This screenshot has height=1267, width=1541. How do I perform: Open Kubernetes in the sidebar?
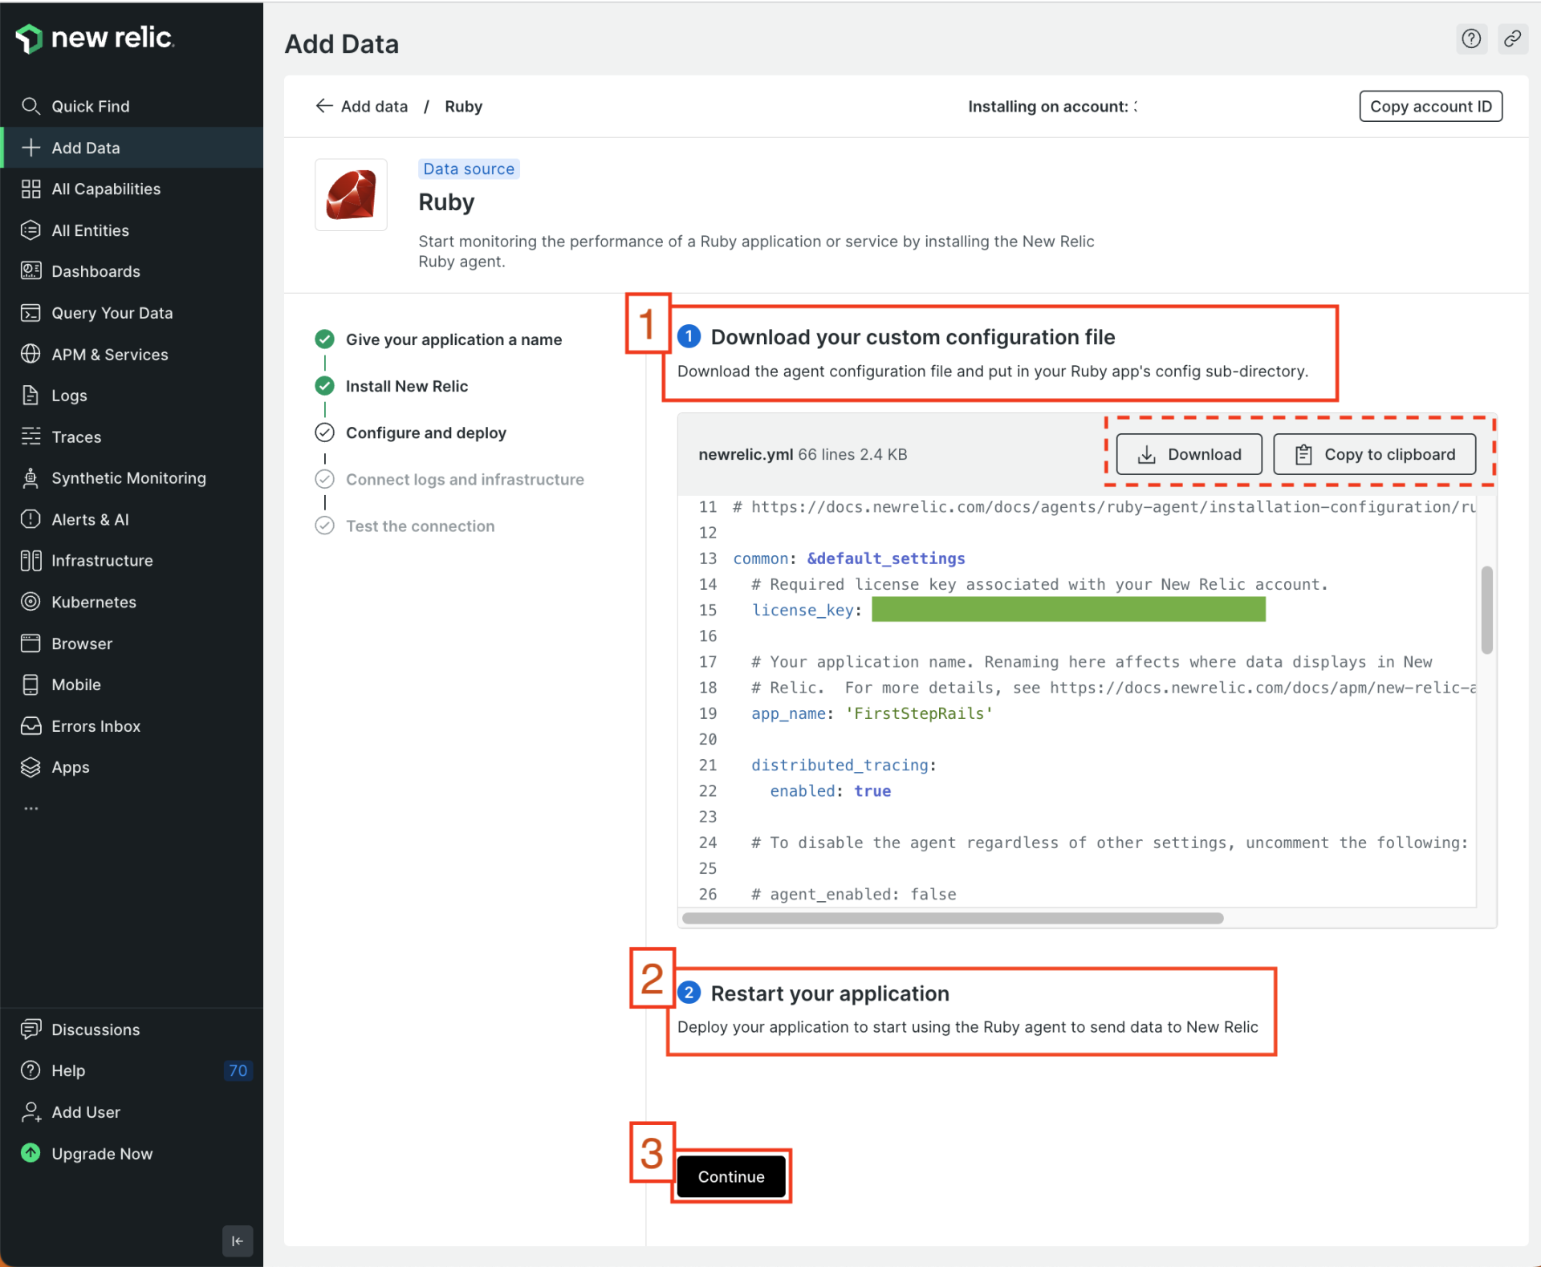[x=93, y=602]
